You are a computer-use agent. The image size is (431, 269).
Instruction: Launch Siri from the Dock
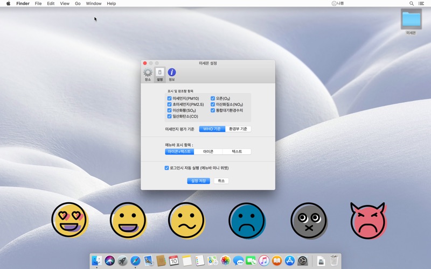coord(110,260)
